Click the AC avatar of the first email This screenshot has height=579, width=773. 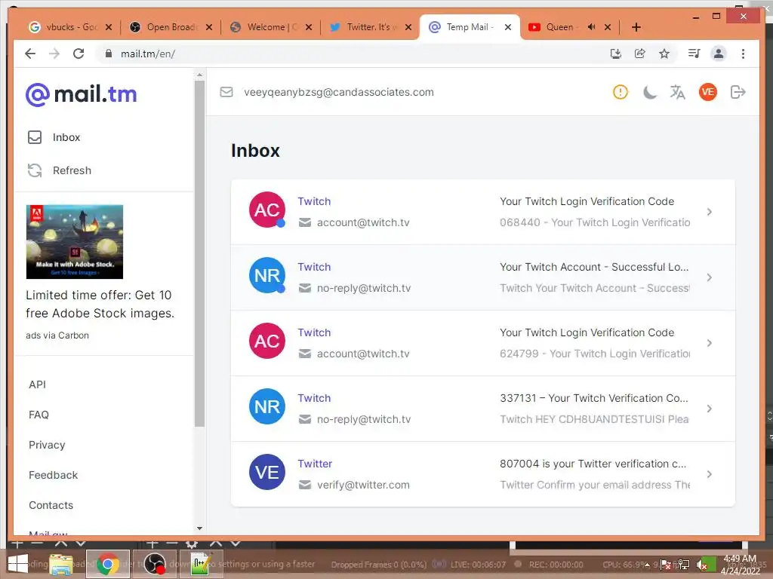(267, 210)
